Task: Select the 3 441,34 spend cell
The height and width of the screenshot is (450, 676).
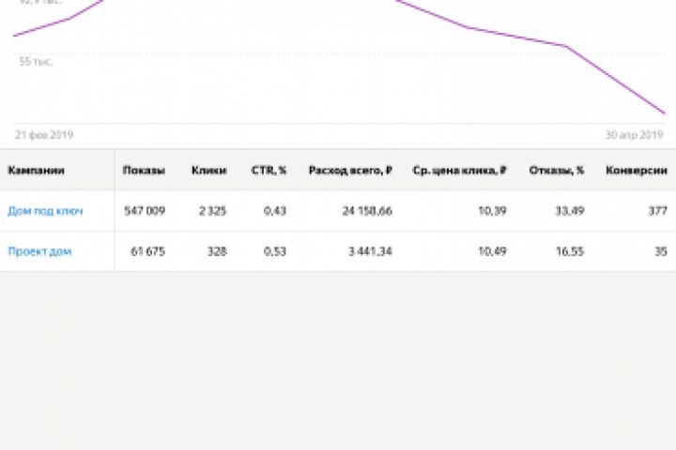Action: 370,251
